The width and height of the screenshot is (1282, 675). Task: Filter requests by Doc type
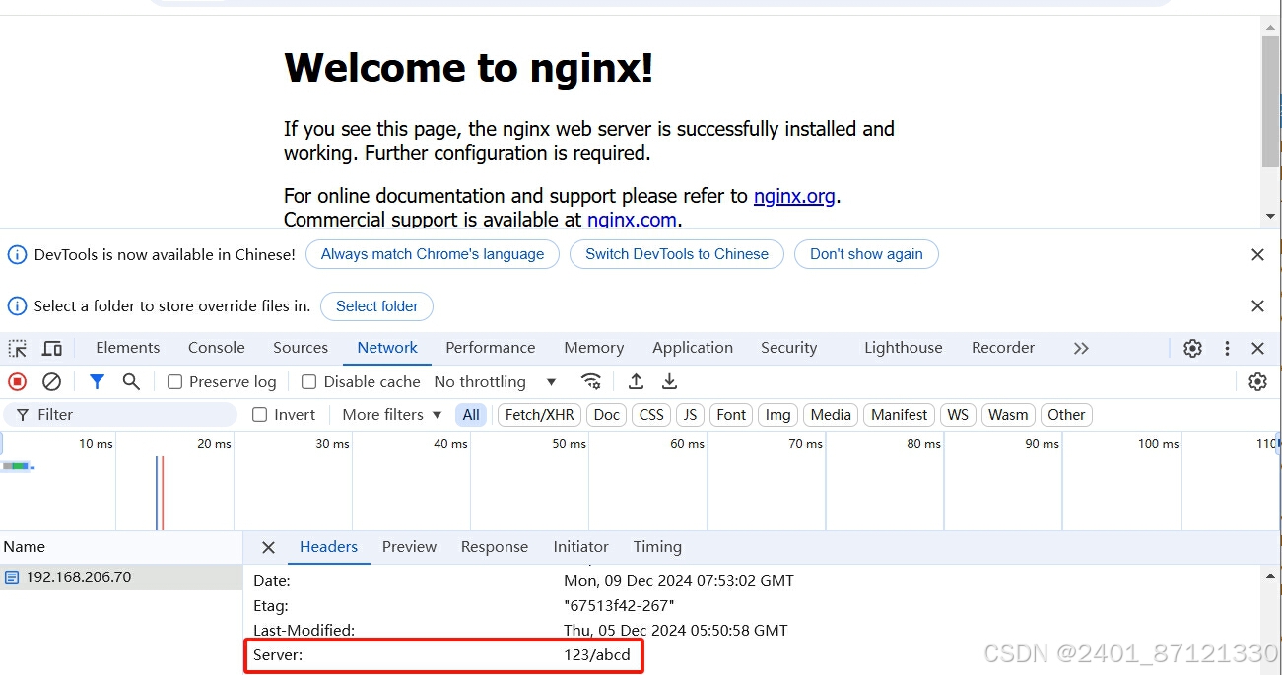(607, 415)
